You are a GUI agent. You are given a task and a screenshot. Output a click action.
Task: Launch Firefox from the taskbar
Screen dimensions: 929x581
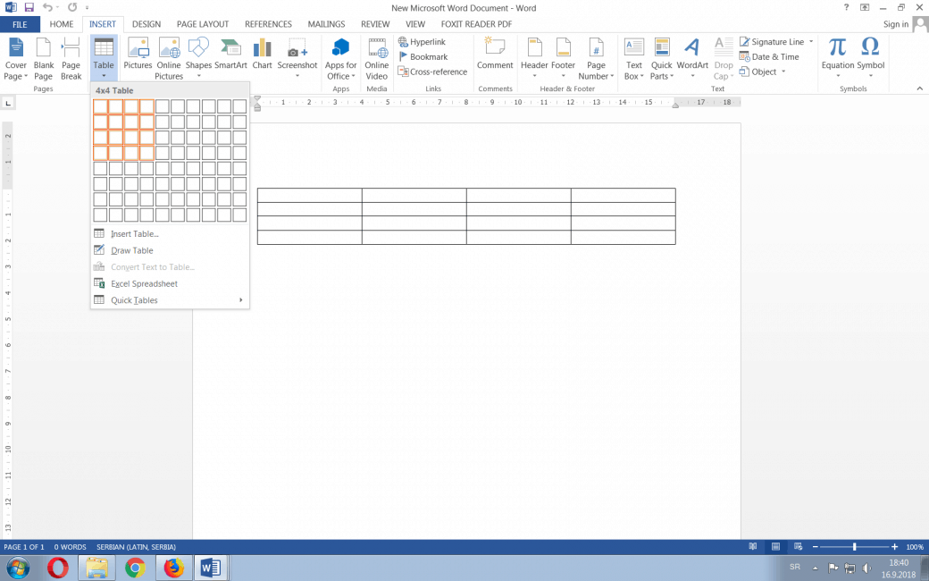point(173,568)
